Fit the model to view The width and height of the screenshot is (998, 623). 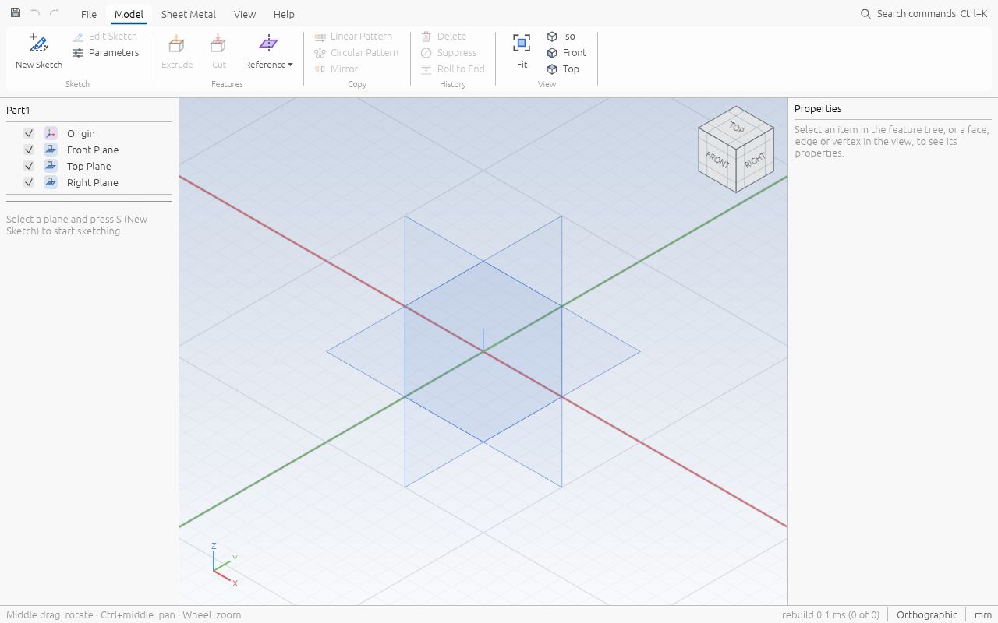(522, 51)
